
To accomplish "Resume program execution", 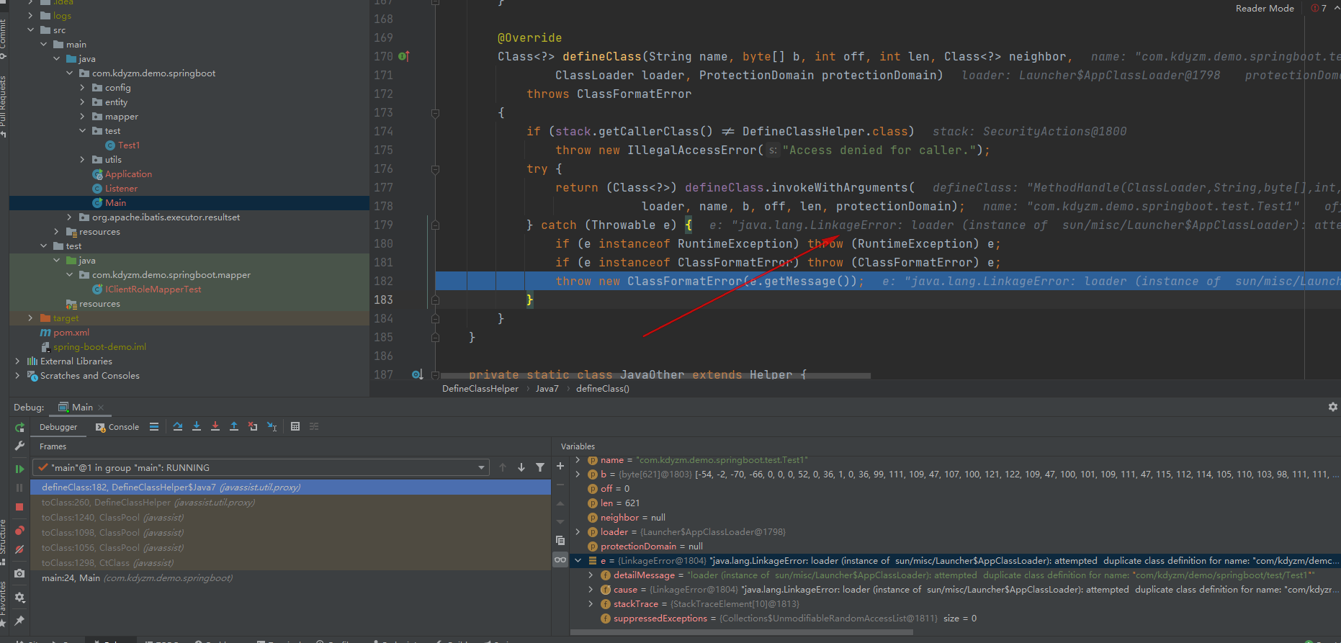I will (x=19, y=469).
